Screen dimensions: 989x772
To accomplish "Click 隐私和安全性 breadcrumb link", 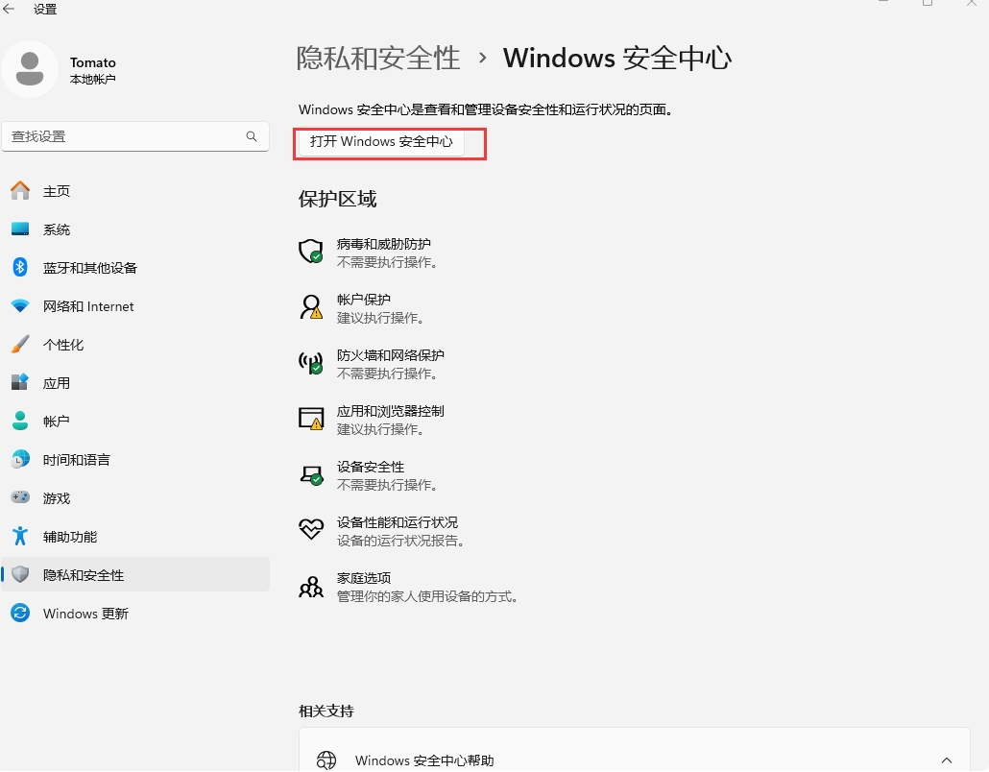I will click(378, 58).
